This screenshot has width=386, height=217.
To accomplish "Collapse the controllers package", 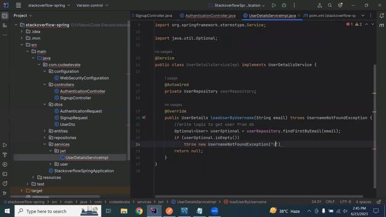I will pyautogui.click(x=45, y=84).
